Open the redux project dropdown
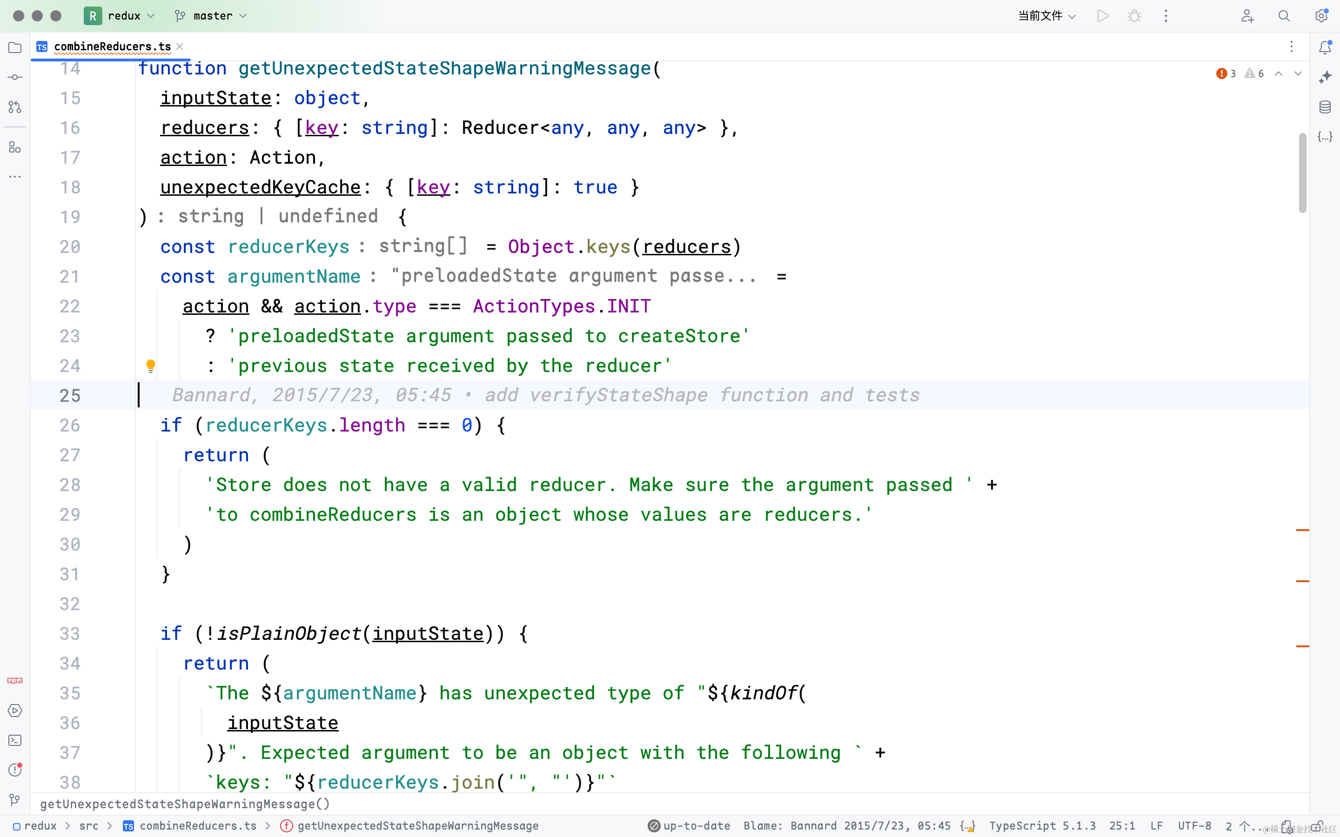The height and width of the screenshot is (837, 1340). click(x=120, y=15)
